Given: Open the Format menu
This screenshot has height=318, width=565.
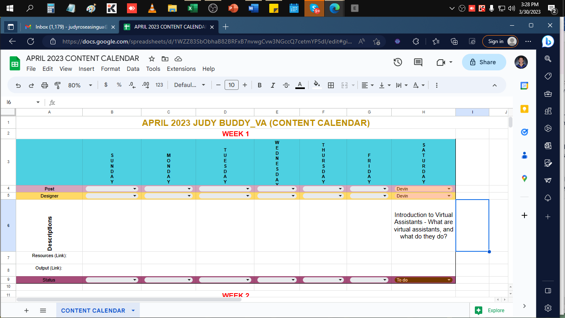Looking at the screenshot, I should [x=110, y=69].
